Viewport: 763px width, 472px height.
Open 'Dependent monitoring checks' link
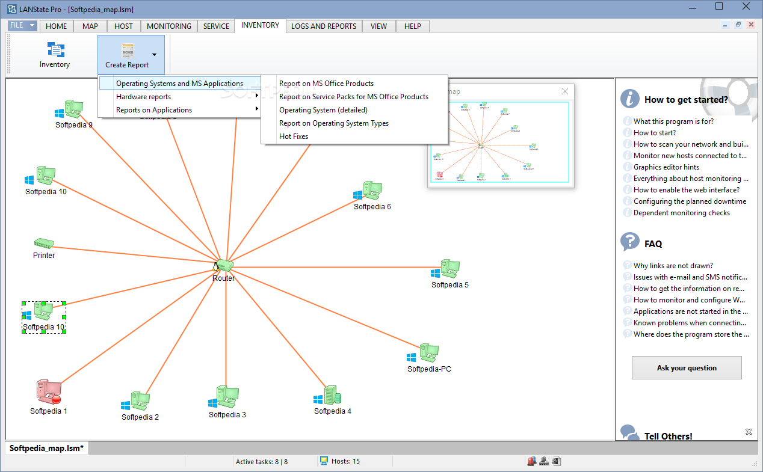[x=682, y=213]
